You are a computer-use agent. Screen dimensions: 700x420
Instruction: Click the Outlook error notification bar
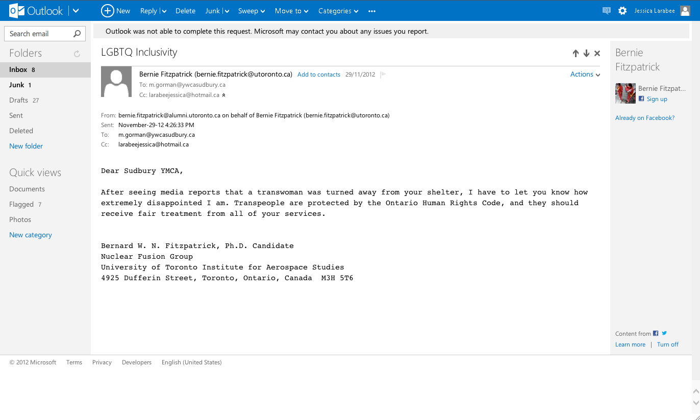pyautogui.click(x=391, y=31)
